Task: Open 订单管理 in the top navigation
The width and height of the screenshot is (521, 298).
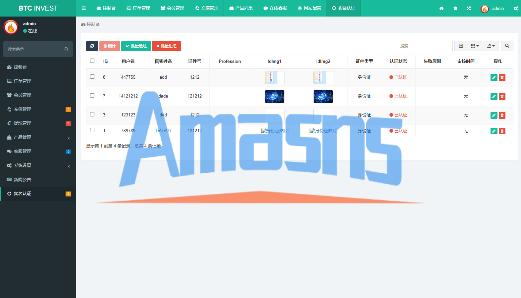Action: click(x=138, y=8)
